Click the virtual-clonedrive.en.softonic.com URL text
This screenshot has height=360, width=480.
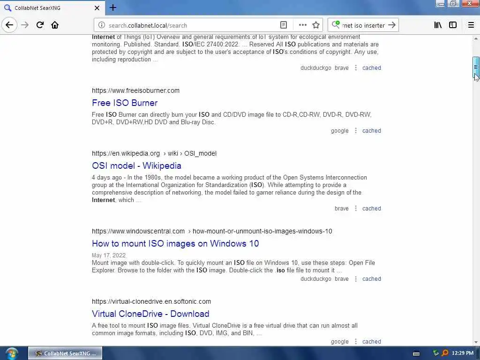[x=151, y=301]
